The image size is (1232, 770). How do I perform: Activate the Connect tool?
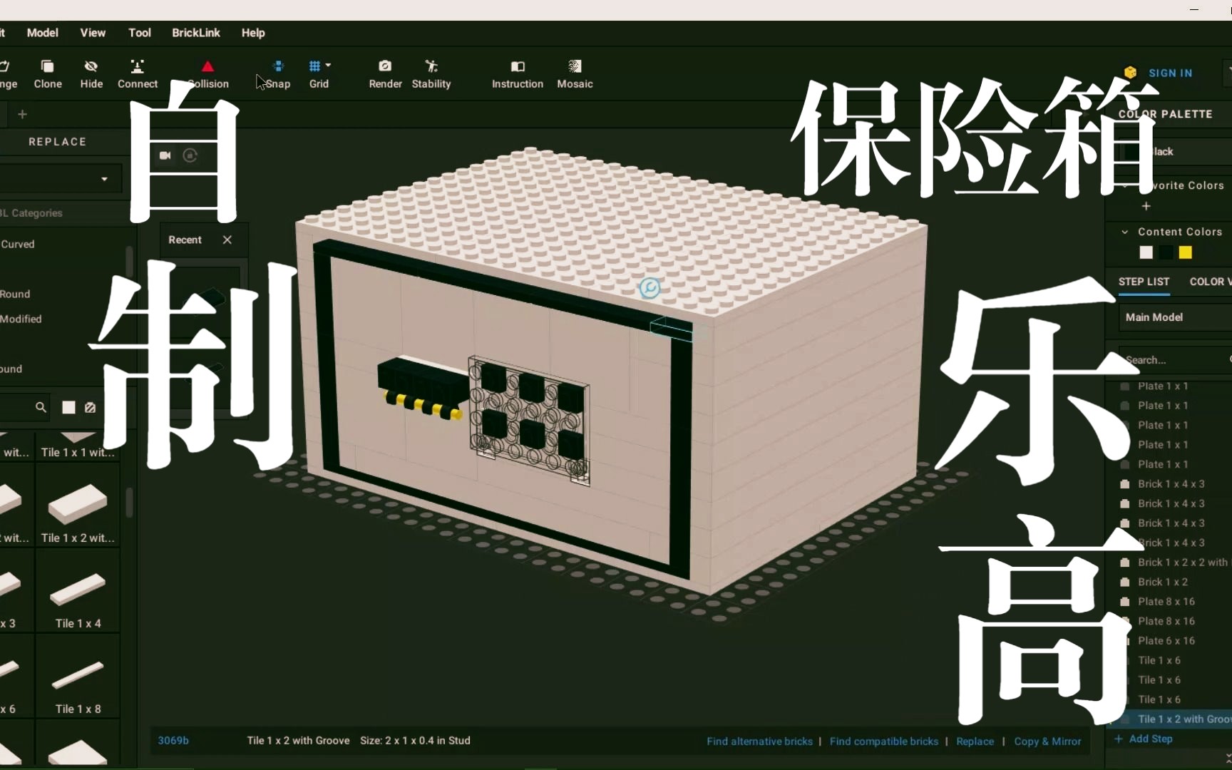138,74
